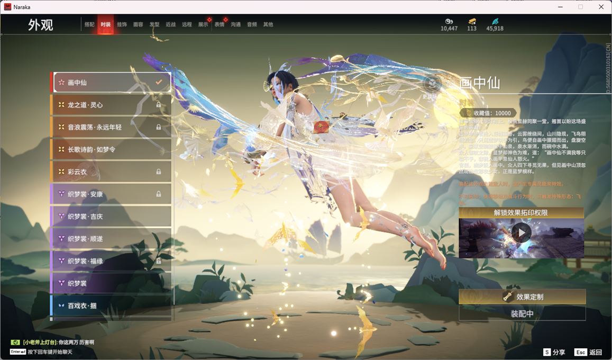Select the 表情 tab
This screenshot has height=360, width=612.
click(220, 24)
